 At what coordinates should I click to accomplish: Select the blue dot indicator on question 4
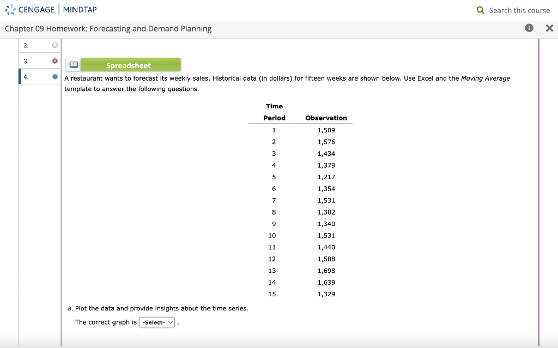point(54,76)
